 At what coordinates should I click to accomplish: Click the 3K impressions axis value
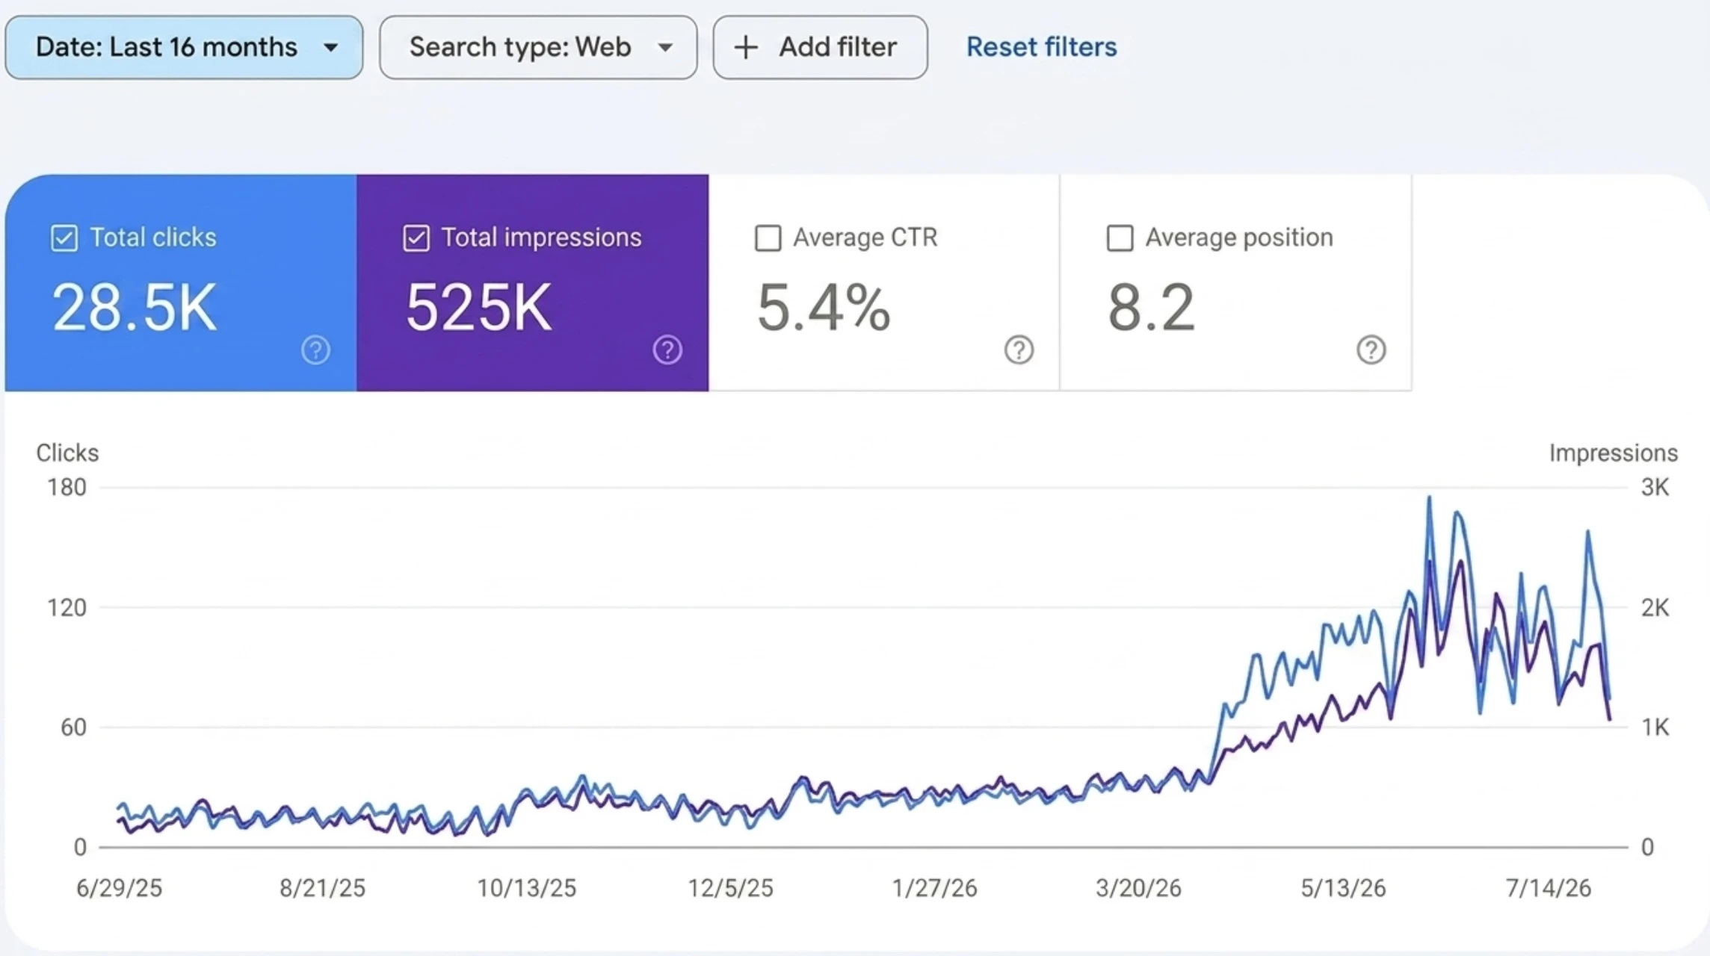point(1655,488)
